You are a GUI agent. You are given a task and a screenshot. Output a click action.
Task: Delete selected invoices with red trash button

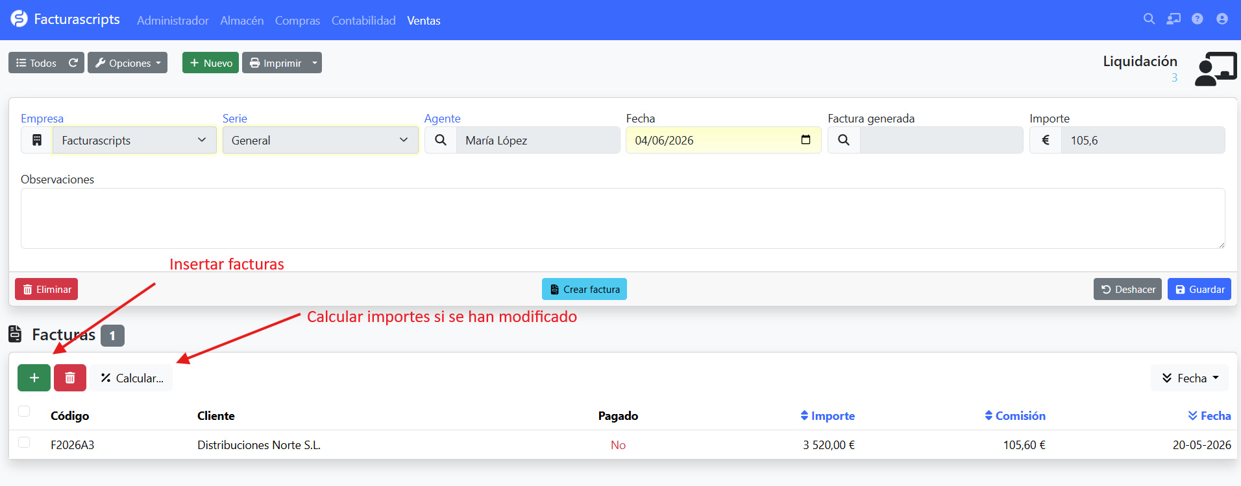point(70,378)
